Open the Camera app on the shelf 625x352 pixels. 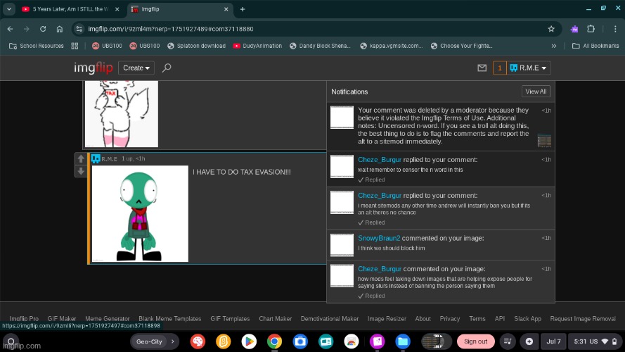300,341
